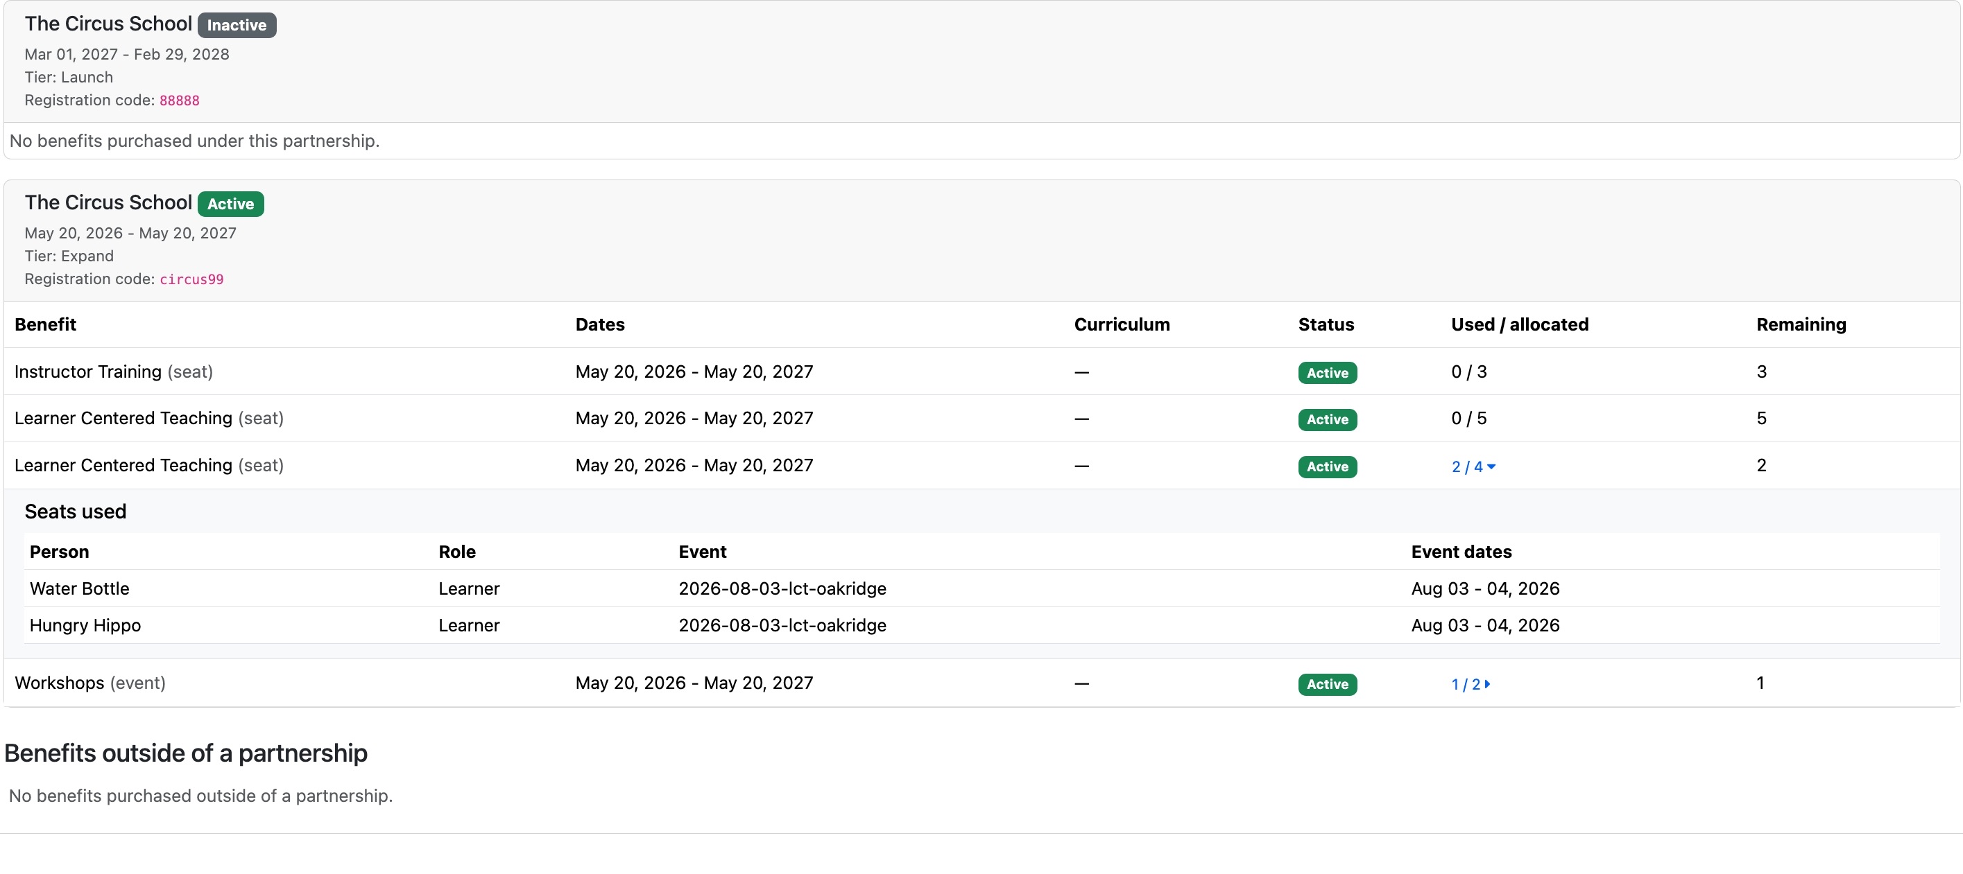
Task: Click the Event dates column header
Action: coord(1461,552)
